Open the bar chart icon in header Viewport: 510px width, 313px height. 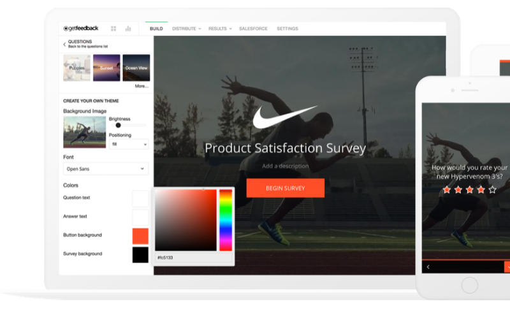click(x=128, y=29)
